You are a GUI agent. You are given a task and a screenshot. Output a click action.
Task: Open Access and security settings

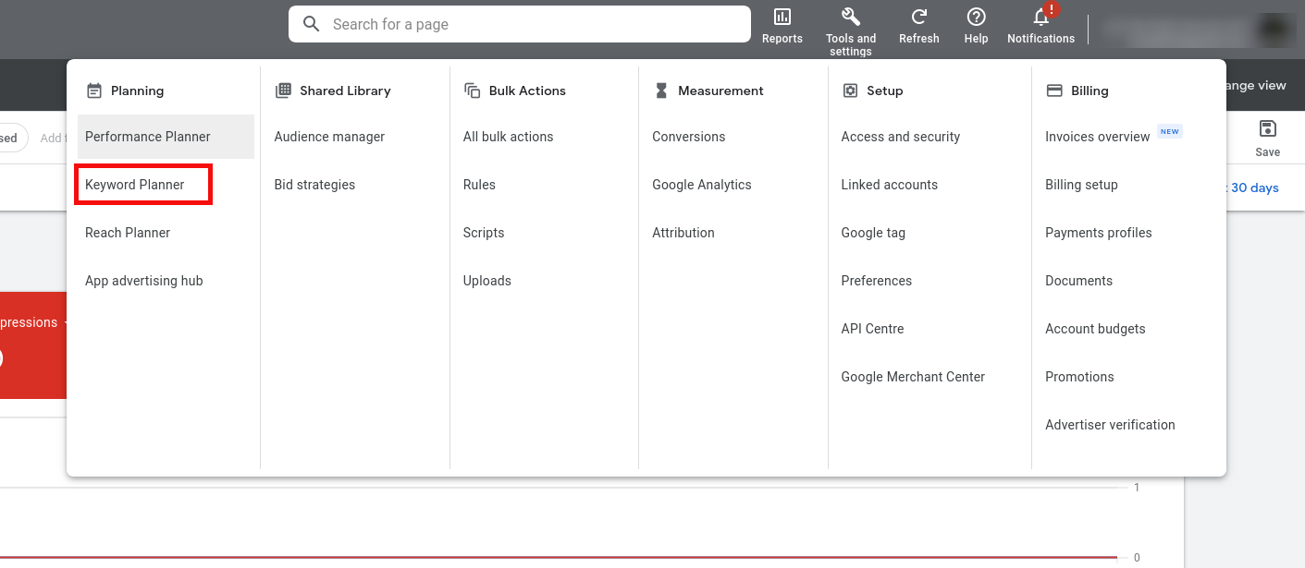click(x=900, y=137)
